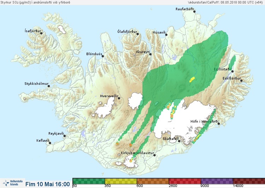Image resolution: width=265 pixels, height=188 pixels.
Task: Select the Hveravellir location dot
Action: pyautogui.click(x=119, y=98)
